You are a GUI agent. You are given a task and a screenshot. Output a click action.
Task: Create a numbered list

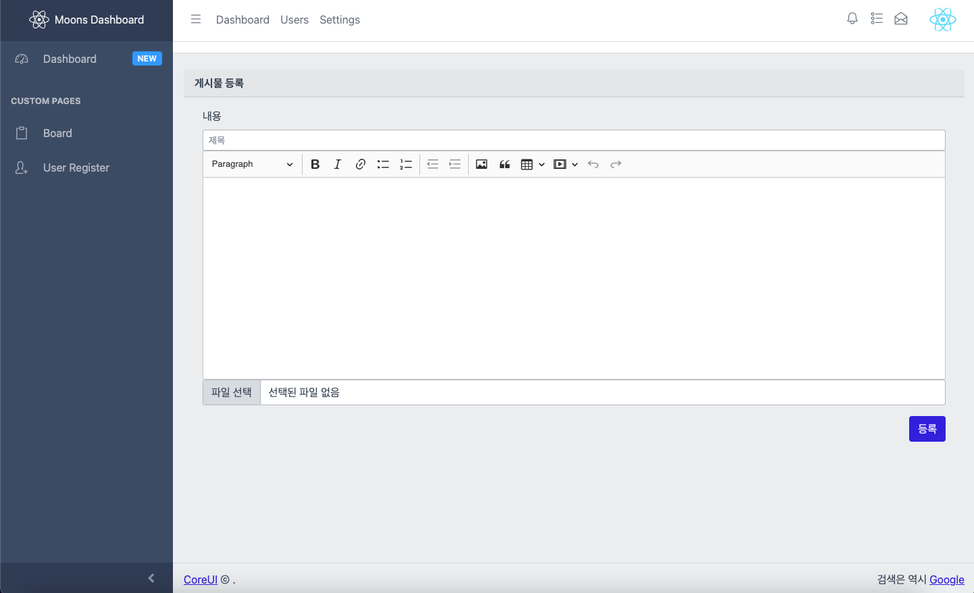point(406,164)
